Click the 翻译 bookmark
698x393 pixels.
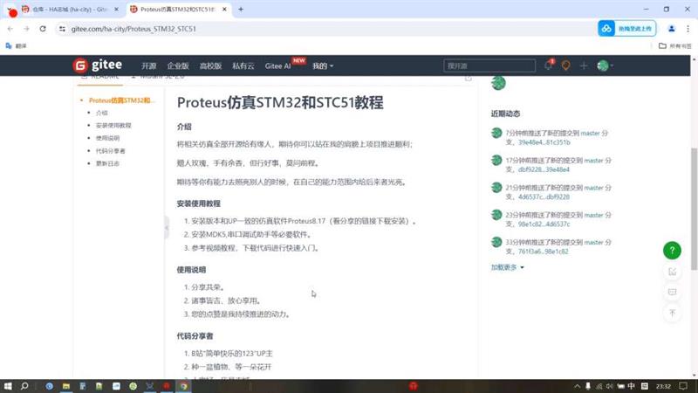pyautogui.click(x=16, y=46)
